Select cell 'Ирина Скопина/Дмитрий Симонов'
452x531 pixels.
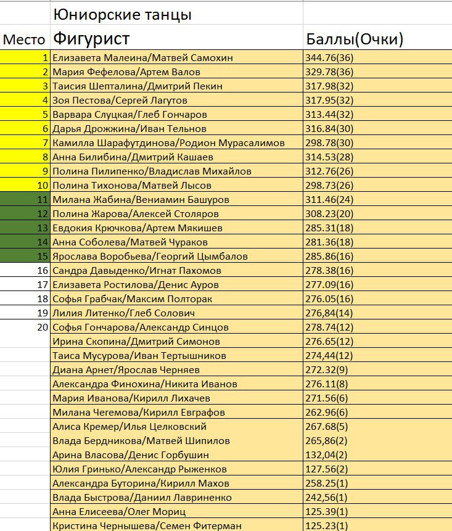[176, 342]
